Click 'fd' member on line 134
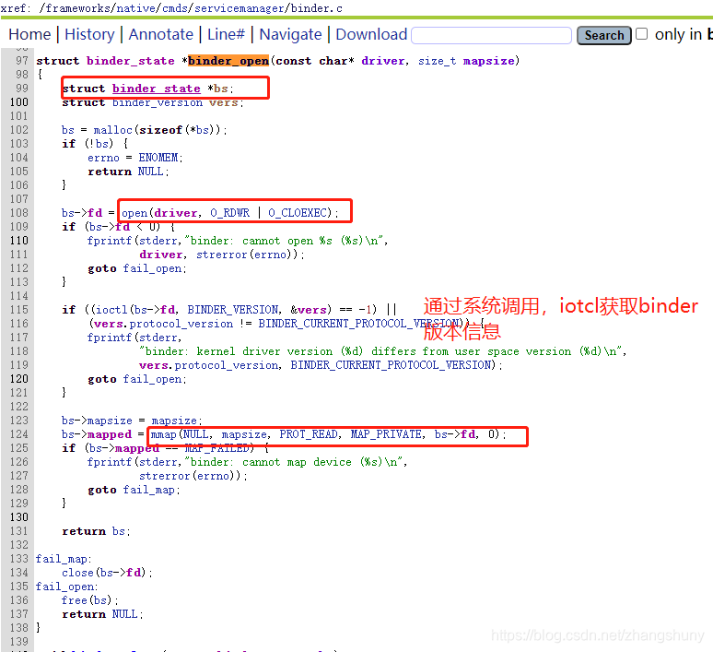Screen dimensions: 713x652 [x=134, y=573]
